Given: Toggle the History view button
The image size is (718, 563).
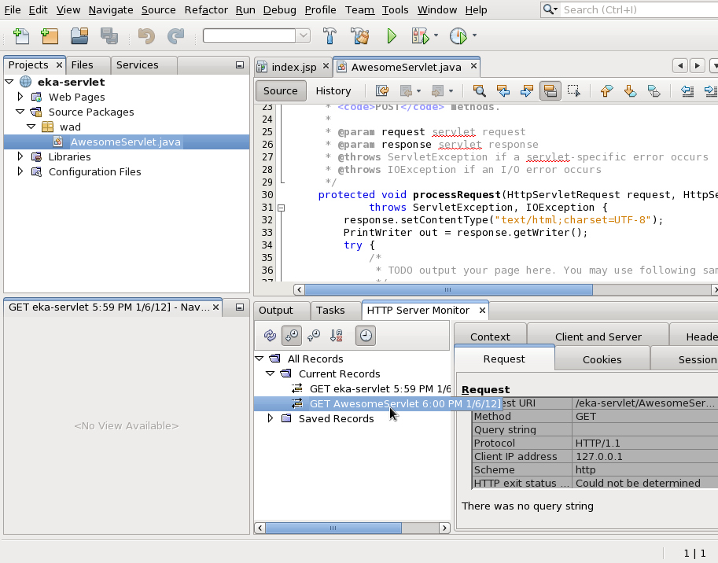Looking at the screenshot, I should [x=333, y=90].
